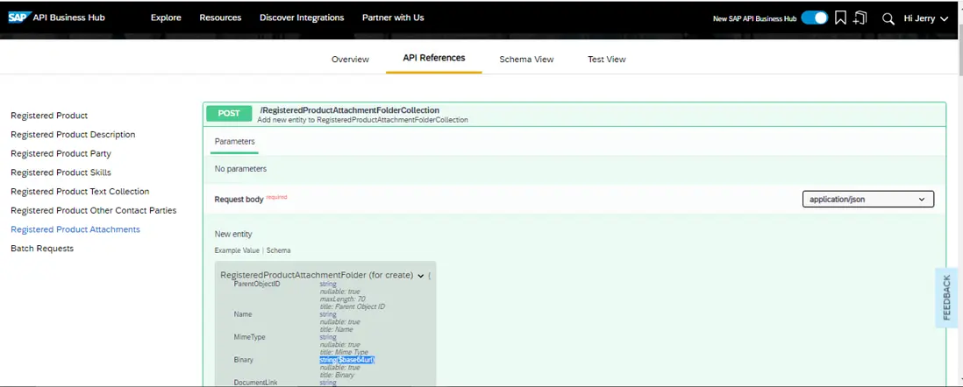963x387 pixels.
Task: Click the Partner with Us link
Action: click(393, 18)
